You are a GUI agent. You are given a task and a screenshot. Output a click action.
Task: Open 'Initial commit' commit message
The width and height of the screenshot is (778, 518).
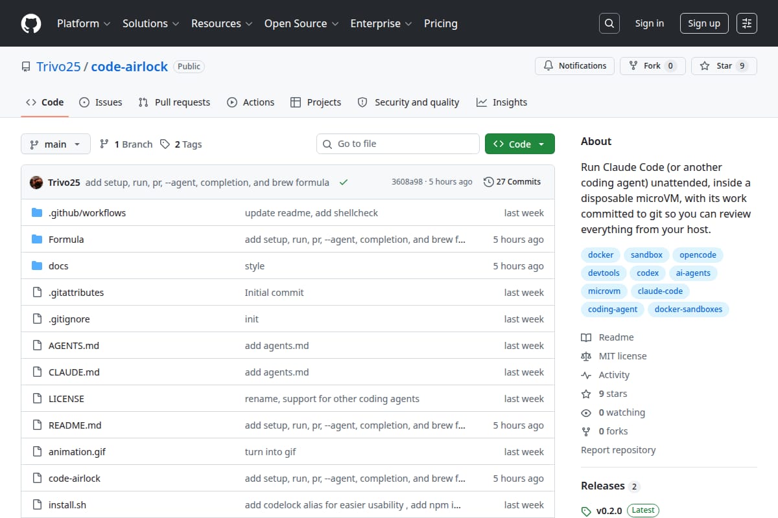click(x=274, y=293)
